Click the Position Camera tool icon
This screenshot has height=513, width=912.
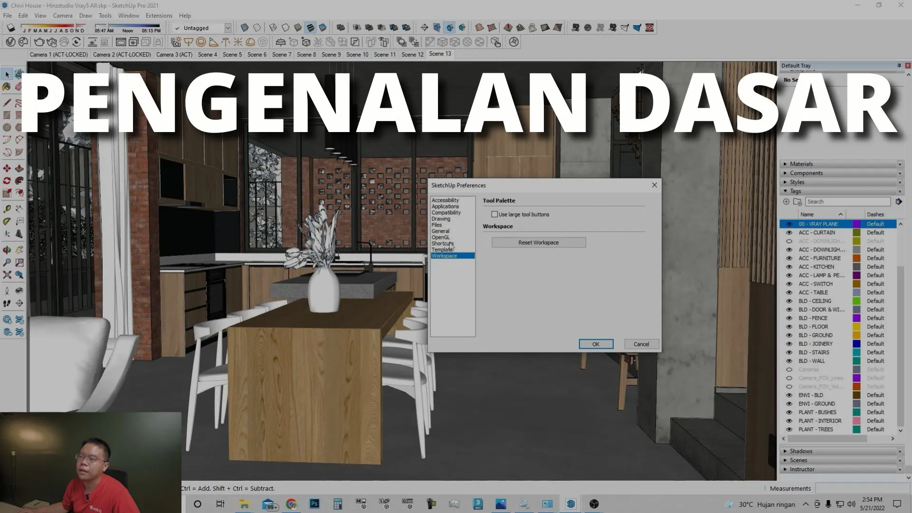[7, 290]
